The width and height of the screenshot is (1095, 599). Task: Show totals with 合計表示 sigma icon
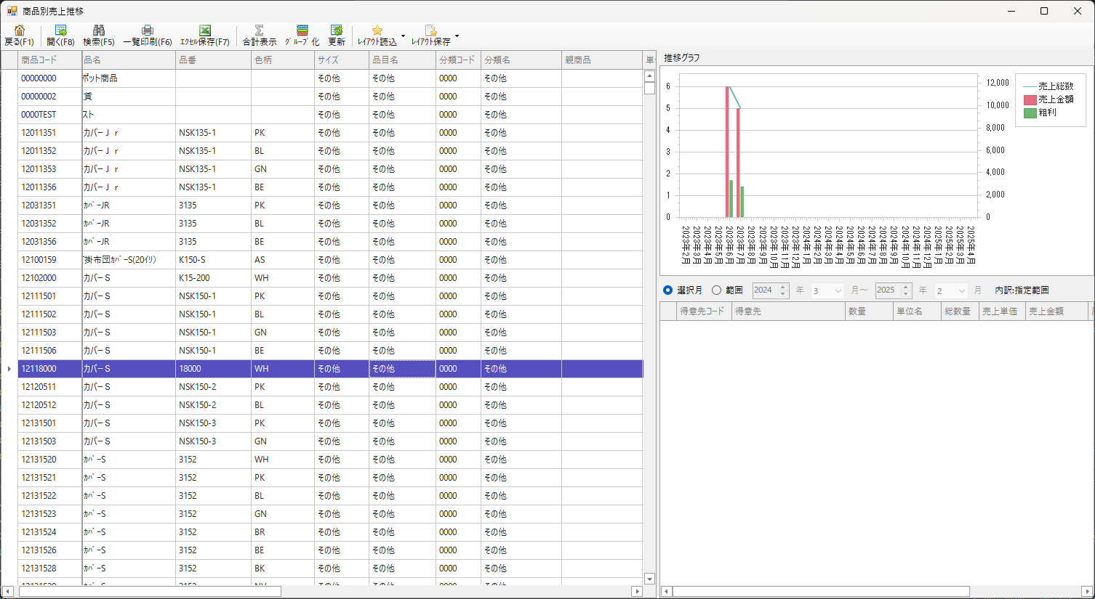tap(259, 30)
